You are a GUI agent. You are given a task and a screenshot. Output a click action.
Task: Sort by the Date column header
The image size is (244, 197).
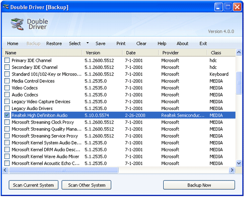coord(141,53)
